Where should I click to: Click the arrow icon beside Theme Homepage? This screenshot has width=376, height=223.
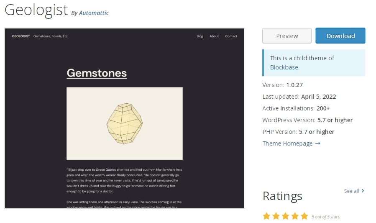click(x=317, y=144)
